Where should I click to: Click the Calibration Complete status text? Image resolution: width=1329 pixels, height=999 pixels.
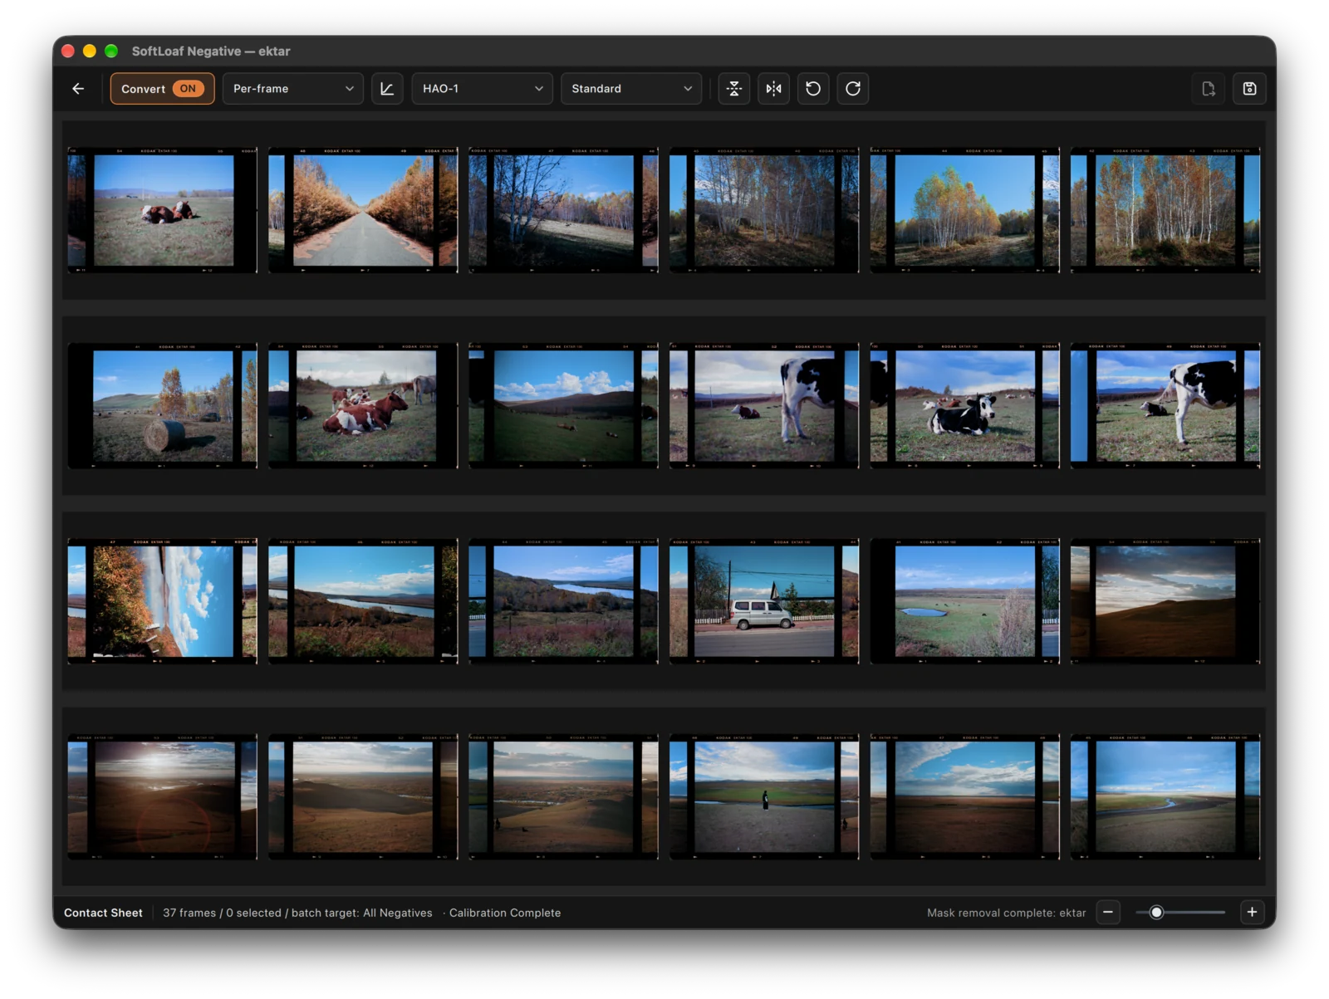tap(505, 913)
